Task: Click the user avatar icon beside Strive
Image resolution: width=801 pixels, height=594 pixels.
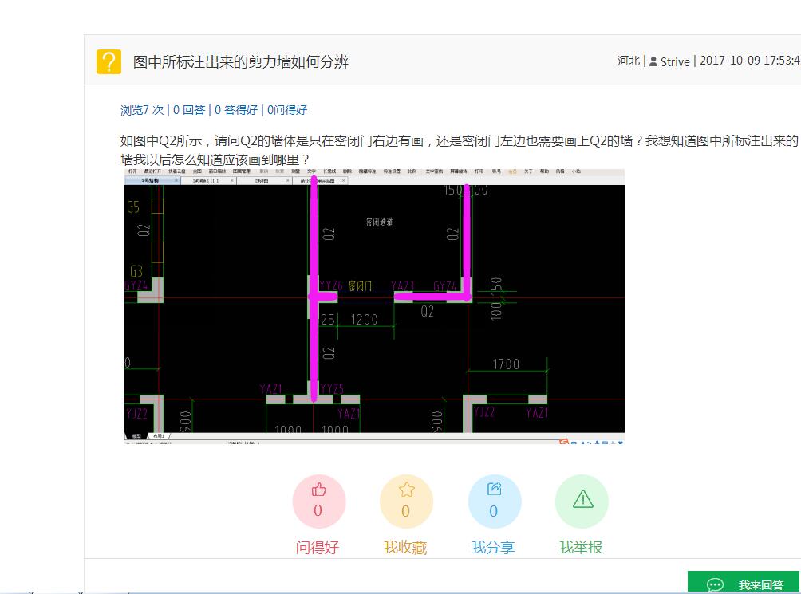Action: click(653, 61)
